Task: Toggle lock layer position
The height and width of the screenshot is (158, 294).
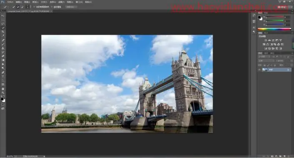Action: (271, 65)
